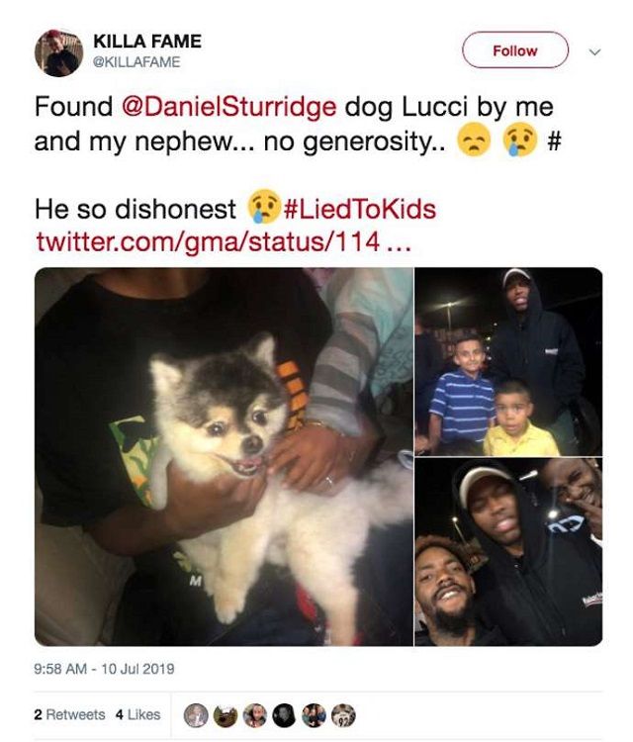The height and width of the screenshot is (742, 633).
Task: Click the KILLA FAME display name
Action: pos(147,42)
